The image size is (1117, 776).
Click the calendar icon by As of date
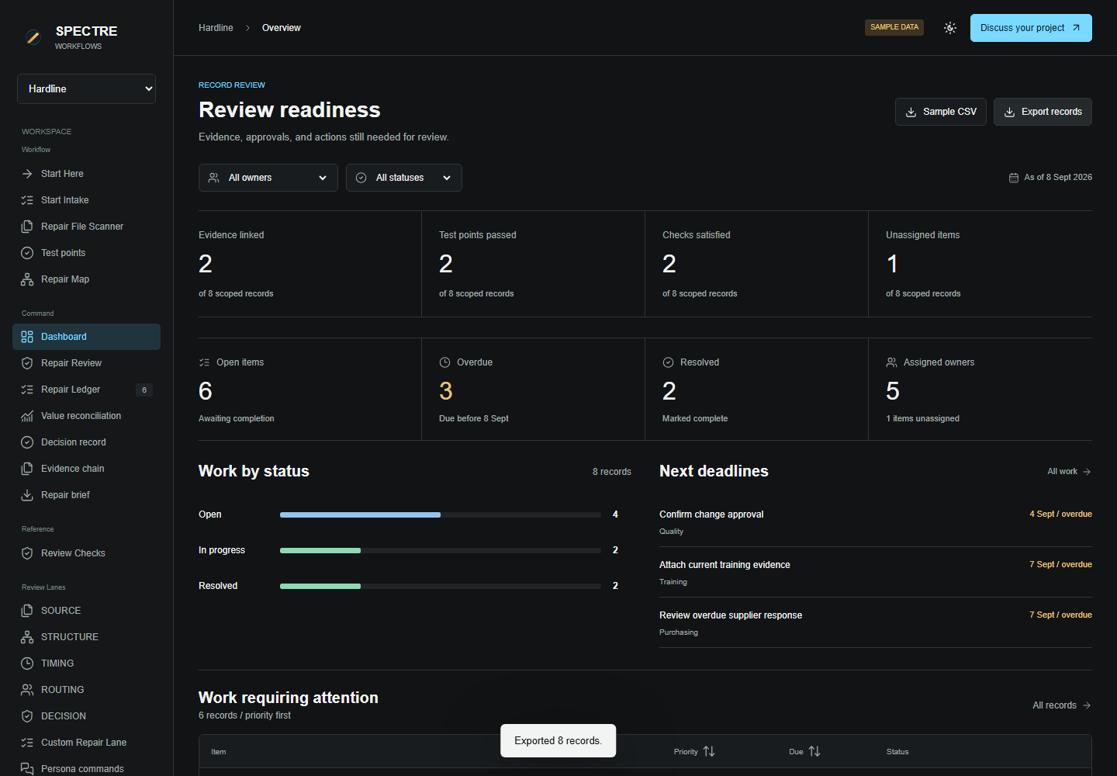(x=1013, y=178)
